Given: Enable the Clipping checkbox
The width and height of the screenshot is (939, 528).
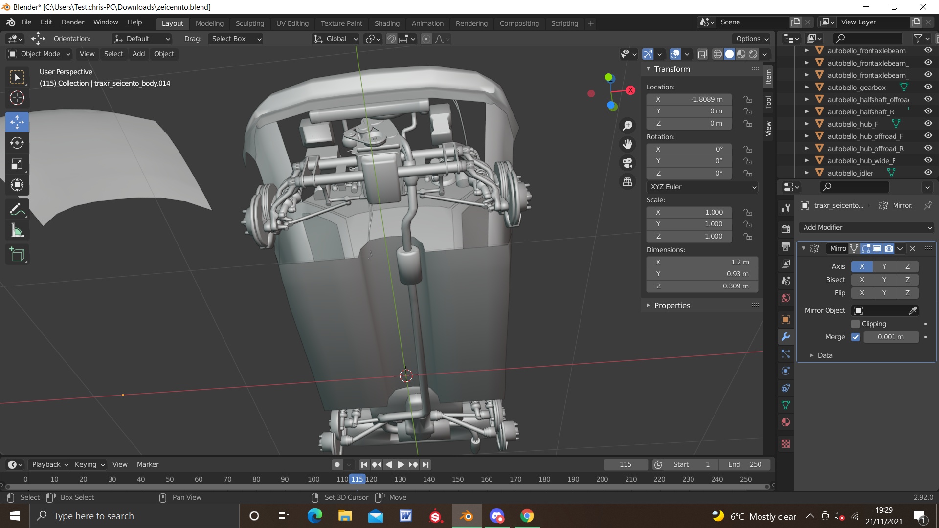Looking at the screenshot, I should (x=855, y=324).
